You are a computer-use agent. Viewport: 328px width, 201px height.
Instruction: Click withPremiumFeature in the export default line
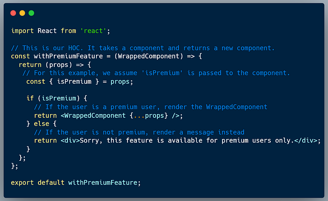click(x=103, y=183)
